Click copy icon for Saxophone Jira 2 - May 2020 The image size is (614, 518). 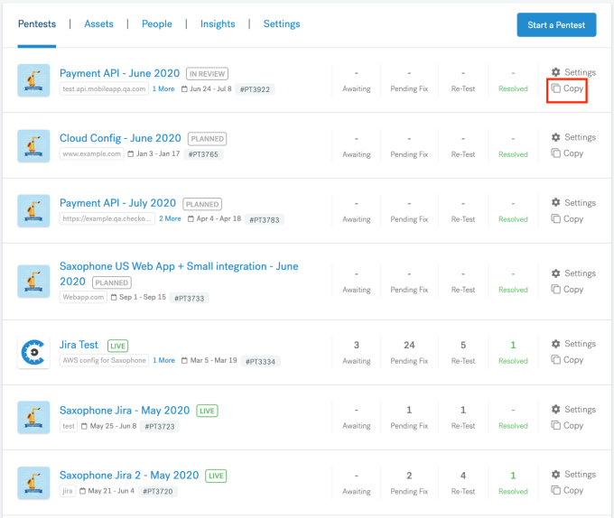coord(555,490)
